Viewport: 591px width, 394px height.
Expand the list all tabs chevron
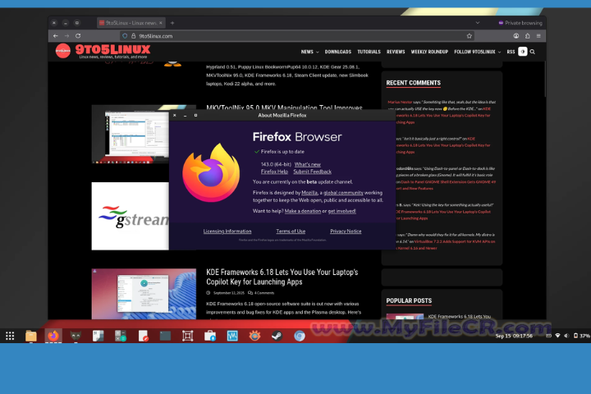(478, 23)
